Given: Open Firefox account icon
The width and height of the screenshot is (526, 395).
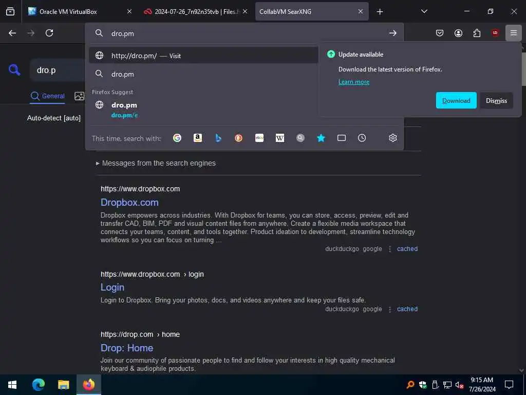Looking at the screenshot, I should [458, 33].
